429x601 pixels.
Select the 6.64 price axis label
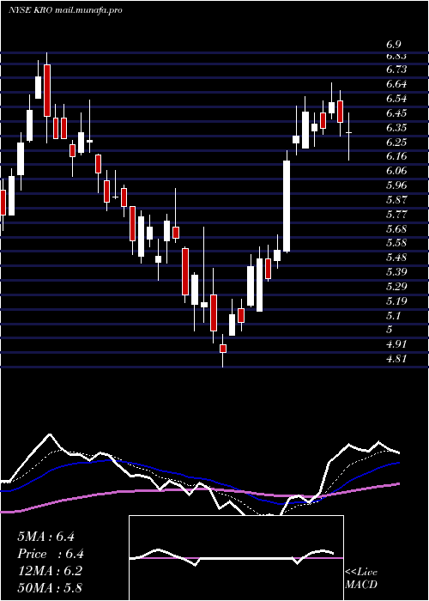(396, 84)
